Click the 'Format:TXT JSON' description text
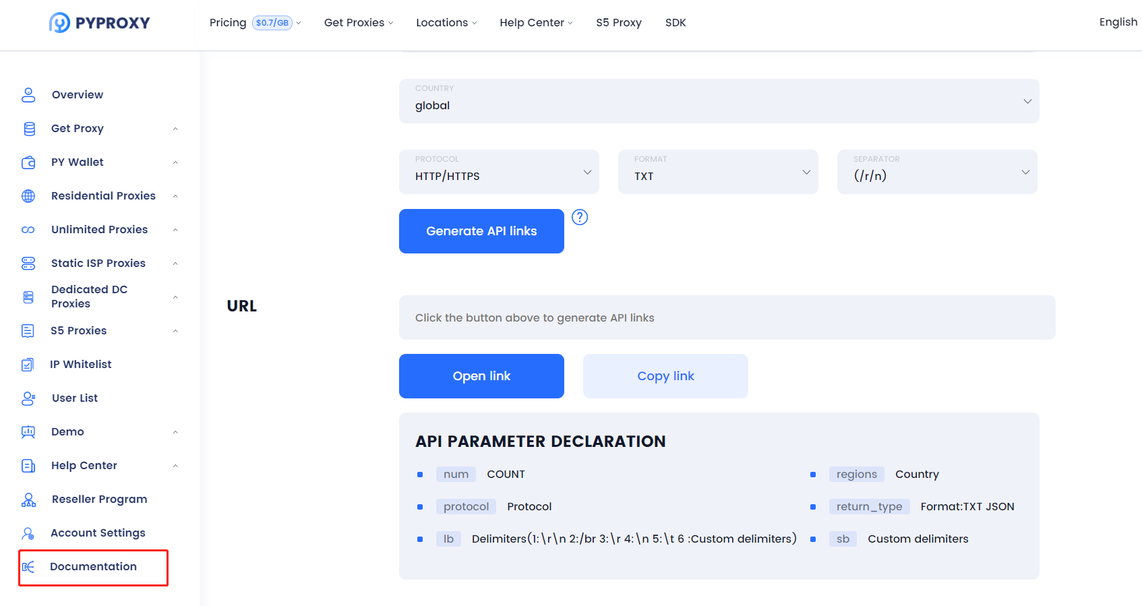 point(967,507)
